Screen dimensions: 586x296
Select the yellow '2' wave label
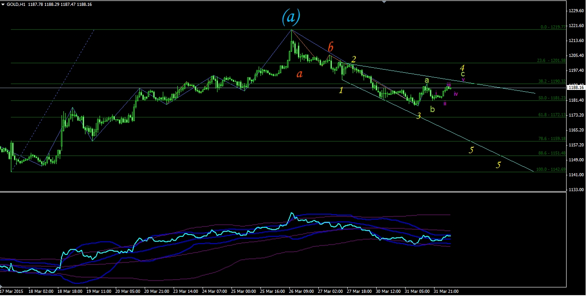click(354, 59)
